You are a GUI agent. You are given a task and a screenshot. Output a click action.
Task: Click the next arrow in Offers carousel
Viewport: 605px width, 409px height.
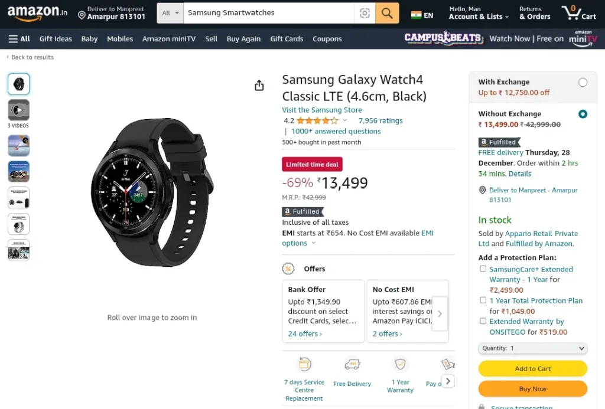pos(440,313)
